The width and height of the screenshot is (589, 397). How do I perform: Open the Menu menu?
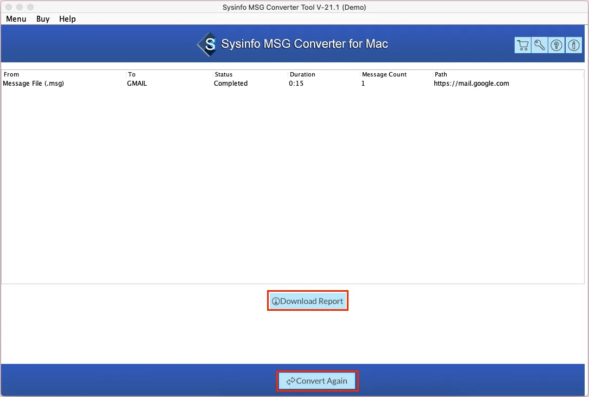click(16, 19)
